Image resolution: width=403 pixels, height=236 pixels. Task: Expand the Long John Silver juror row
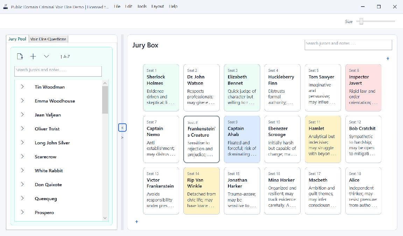point(22,143)
